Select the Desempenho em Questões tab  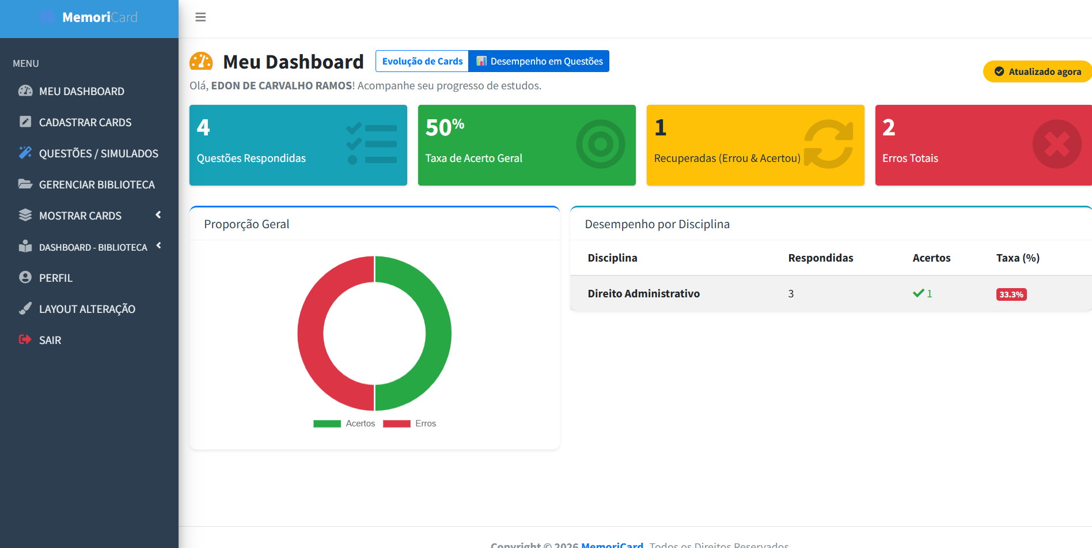(539, 61)
